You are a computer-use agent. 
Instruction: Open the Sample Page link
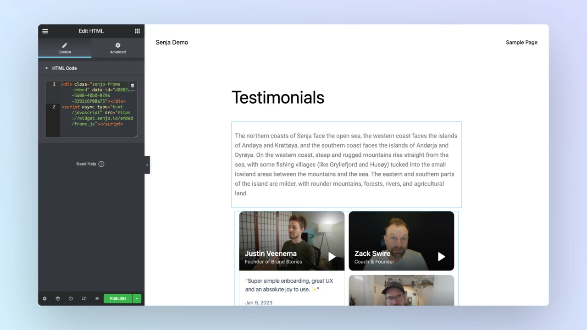[x=521, y=42]
